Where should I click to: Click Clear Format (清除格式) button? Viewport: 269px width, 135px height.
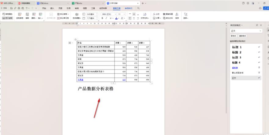click(242, 36)
